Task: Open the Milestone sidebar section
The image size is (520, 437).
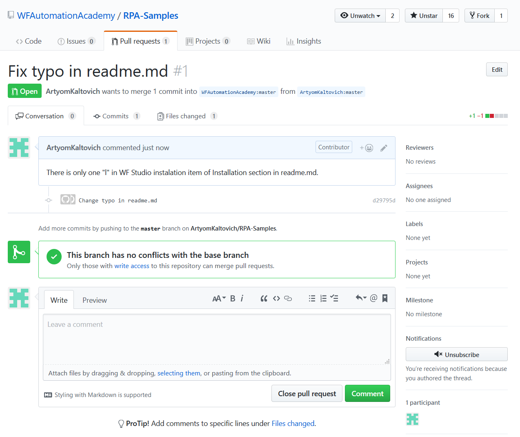Action: click(x=419, y=300)
